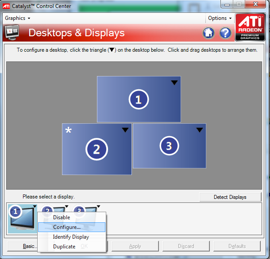The width and height of the screenshot is (270, 259).
Task: Open the dropdown arrow of display 3 thumbnail
Action: (x=98, y=206)
